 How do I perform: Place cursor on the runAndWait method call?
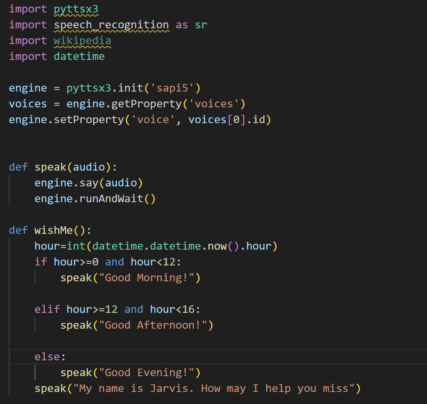pyautogui.click(x=111, y=198)
